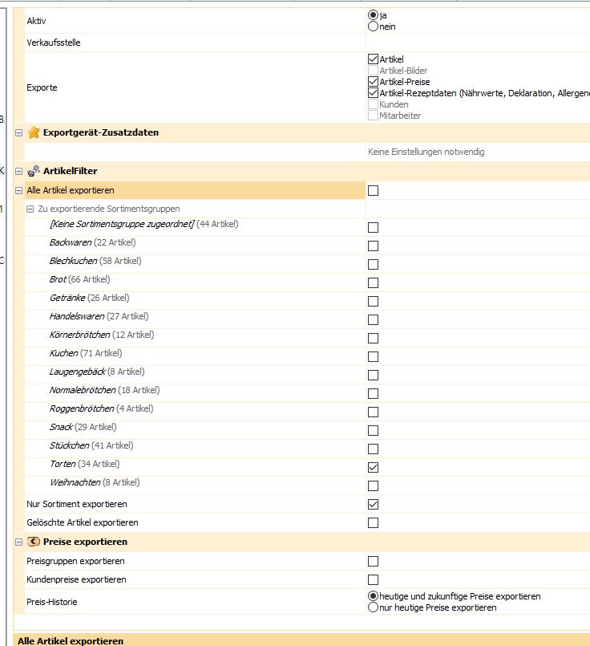
Task: Click the star icon beside Exportgerät-Zusatzdaten
Action: click(x=34, y=132)
